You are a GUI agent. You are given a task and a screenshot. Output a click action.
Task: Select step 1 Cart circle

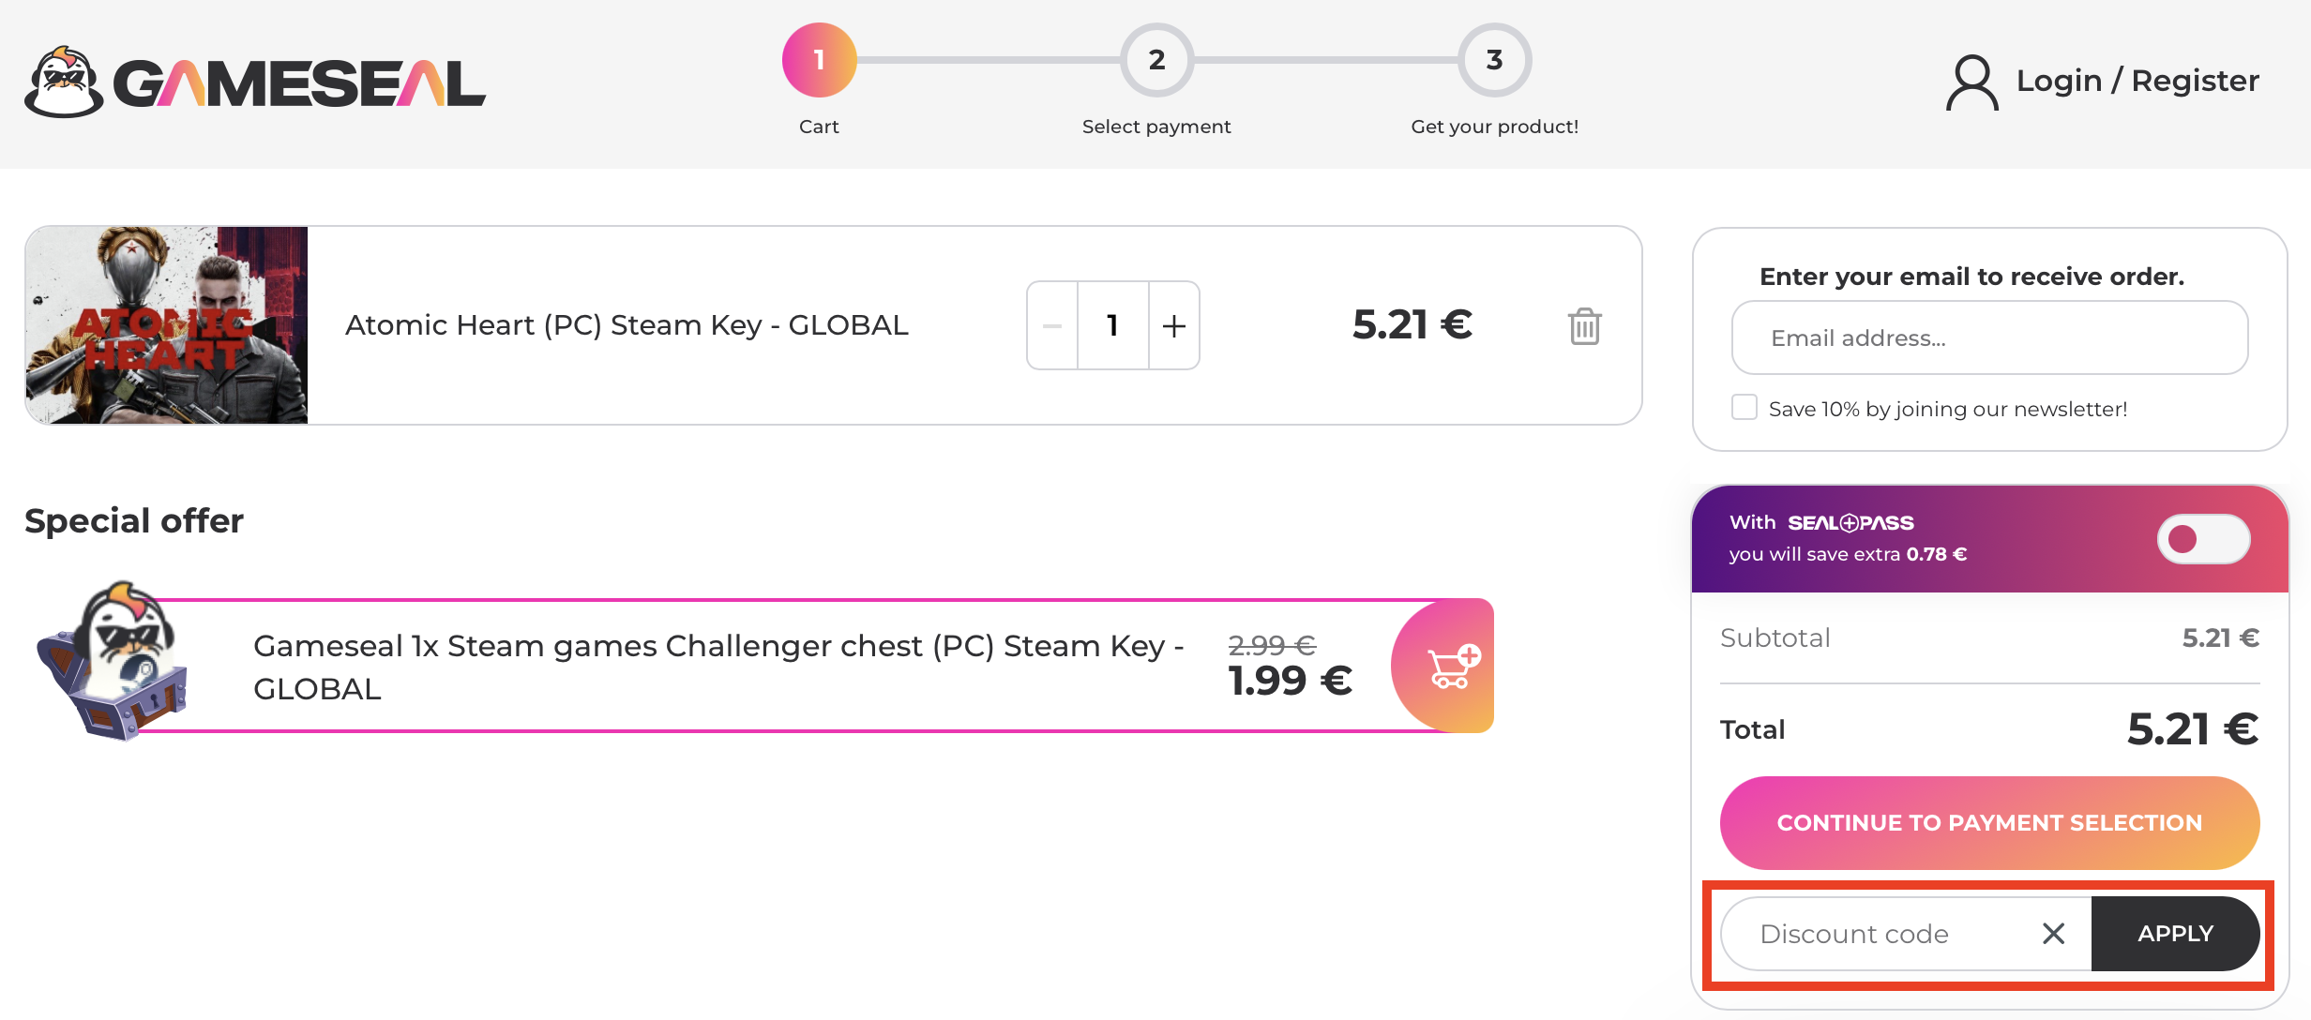coord(819,61)
